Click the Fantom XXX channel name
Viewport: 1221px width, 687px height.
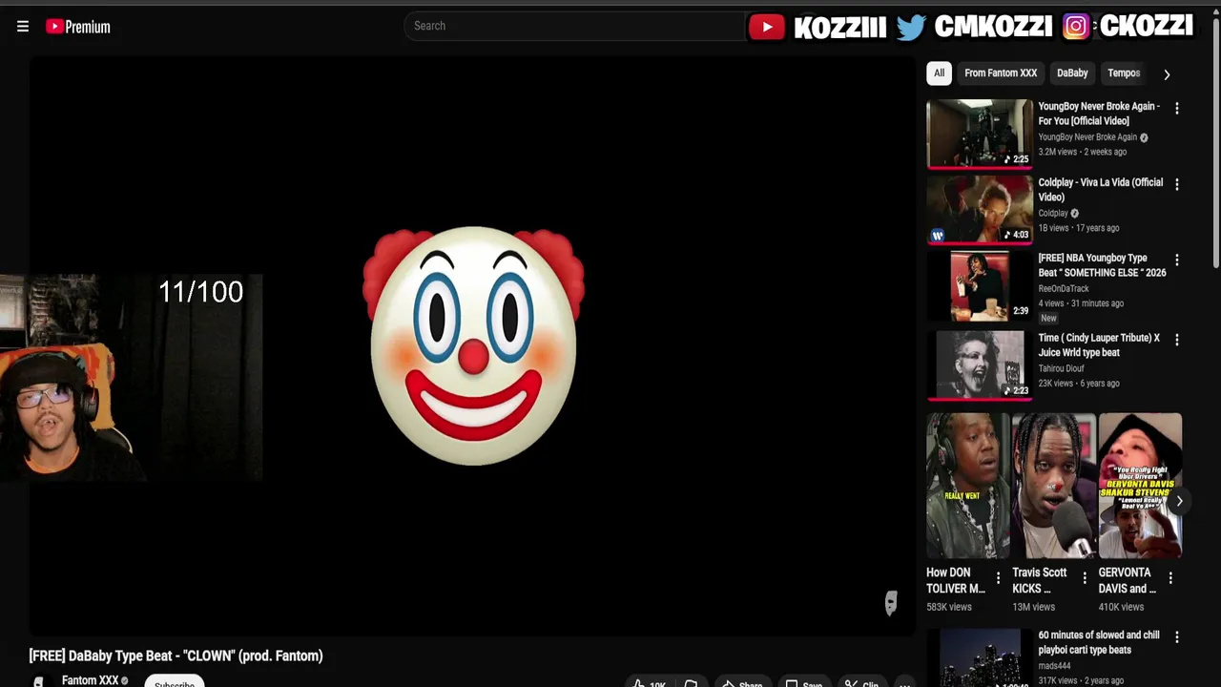pyautogui.click(x=90, y=680)
